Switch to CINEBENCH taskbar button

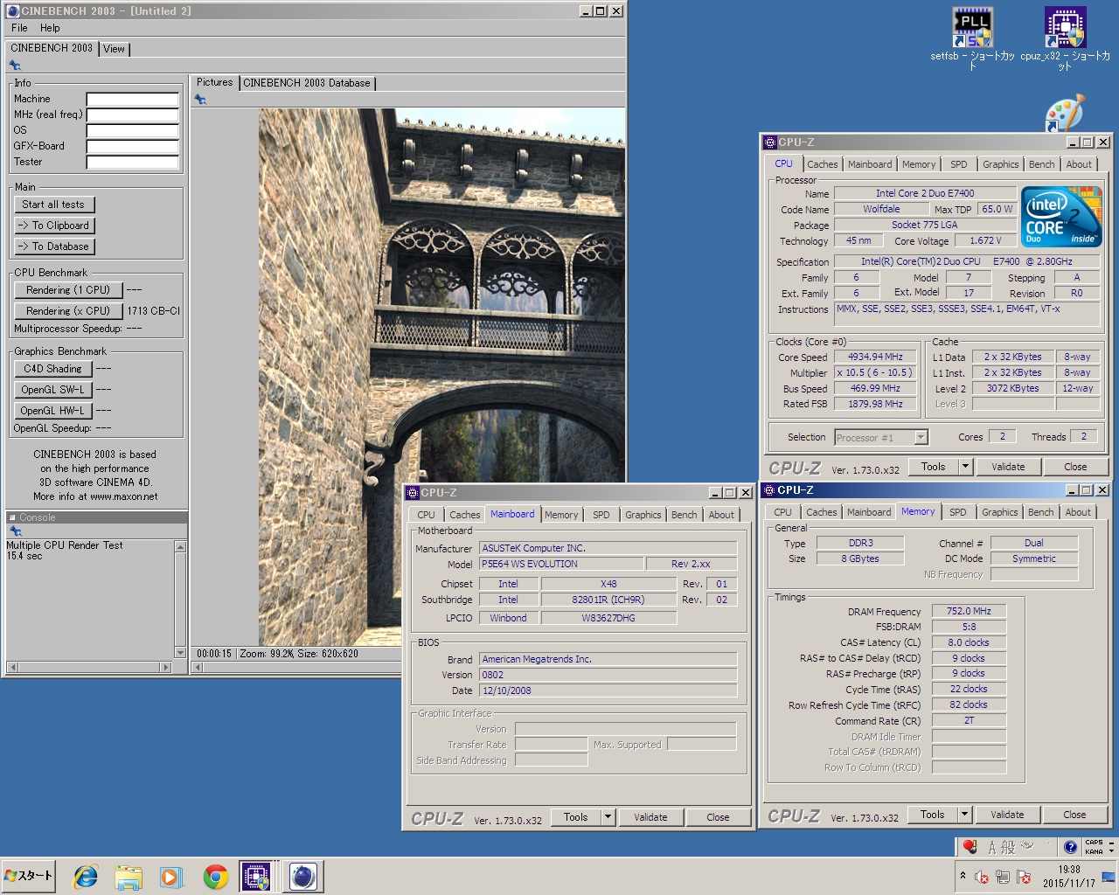click(303, 876)
